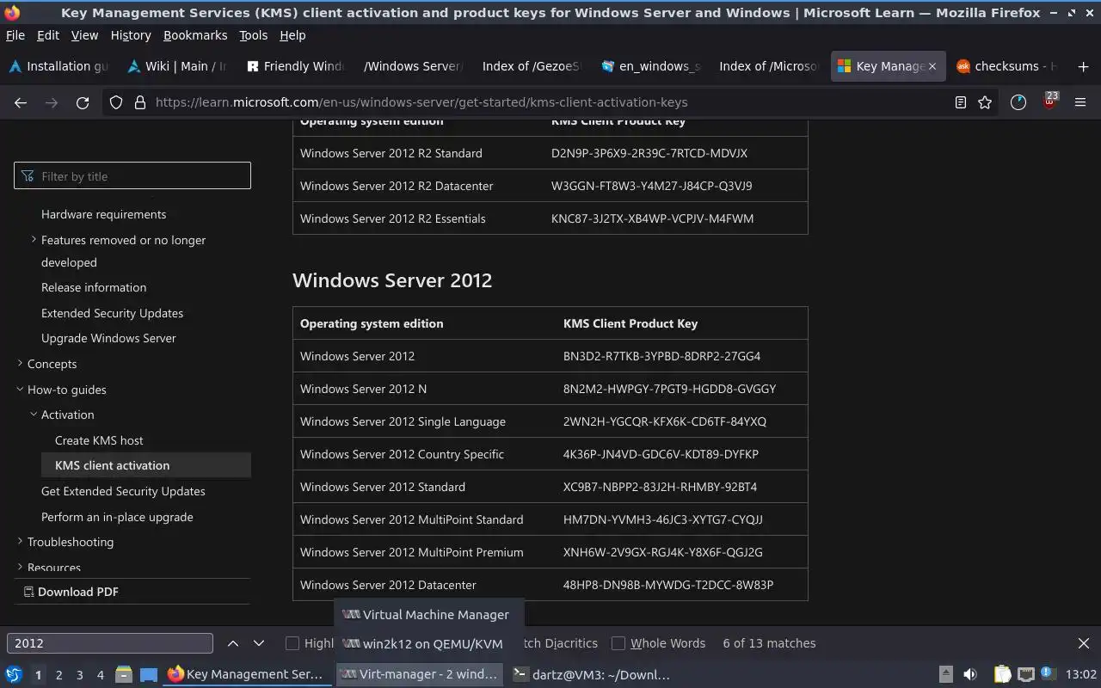This screenshot has height=688, width=1101.
Task: Switch to the Friendly Windows tab
Action: coord(296,66)
